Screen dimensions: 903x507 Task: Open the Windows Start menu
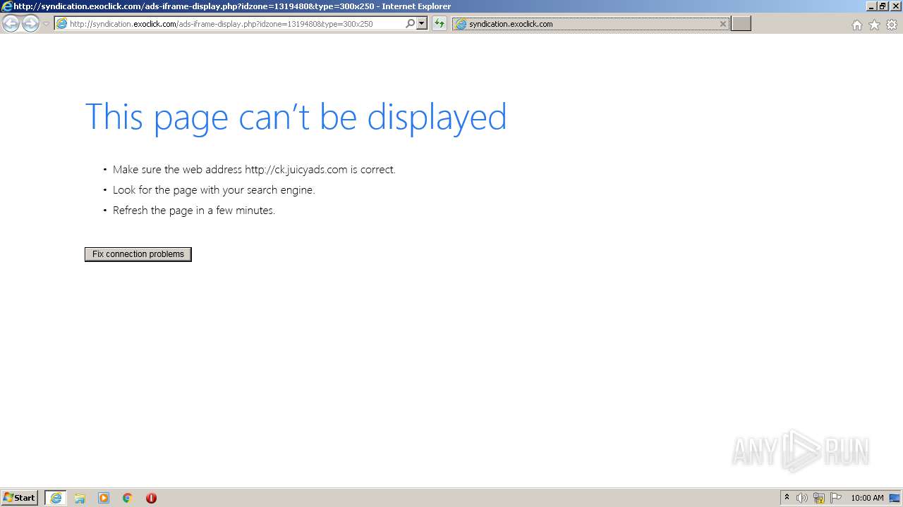click(20, 498)
